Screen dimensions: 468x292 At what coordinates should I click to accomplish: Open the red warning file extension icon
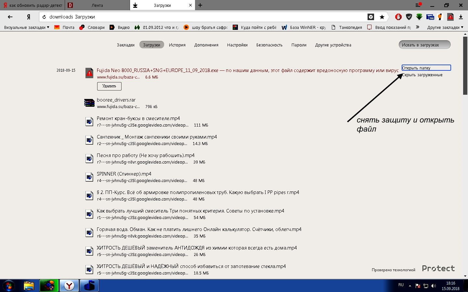450,17
